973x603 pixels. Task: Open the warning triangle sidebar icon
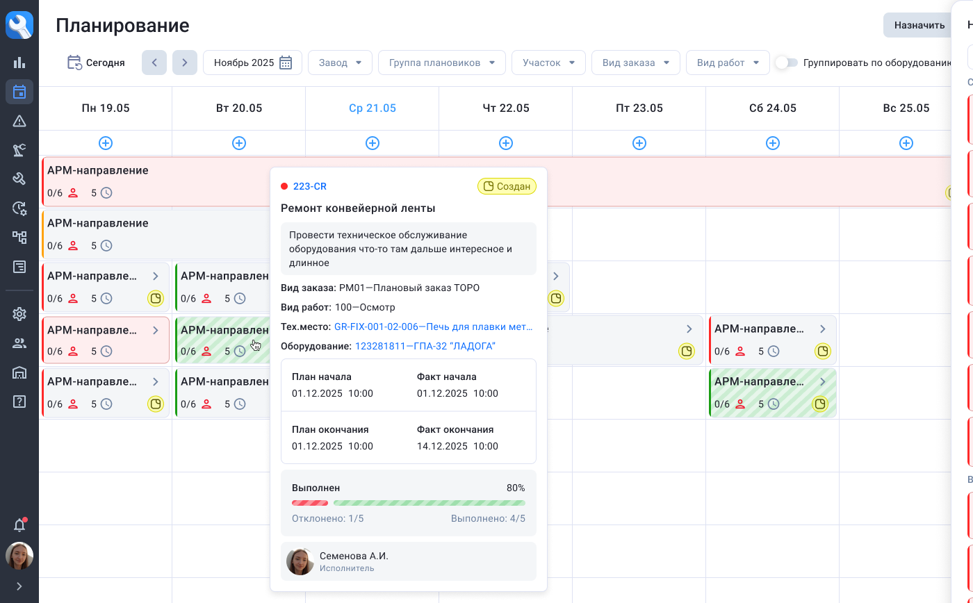pos(19,121)
